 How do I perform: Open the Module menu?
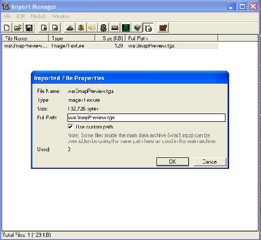click(x=39, y=17)
